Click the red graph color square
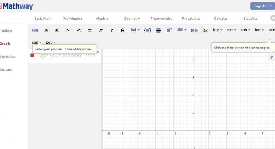 (32, 56)
